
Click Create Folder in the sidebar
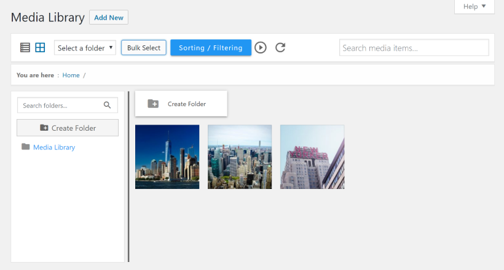[68, 128]
